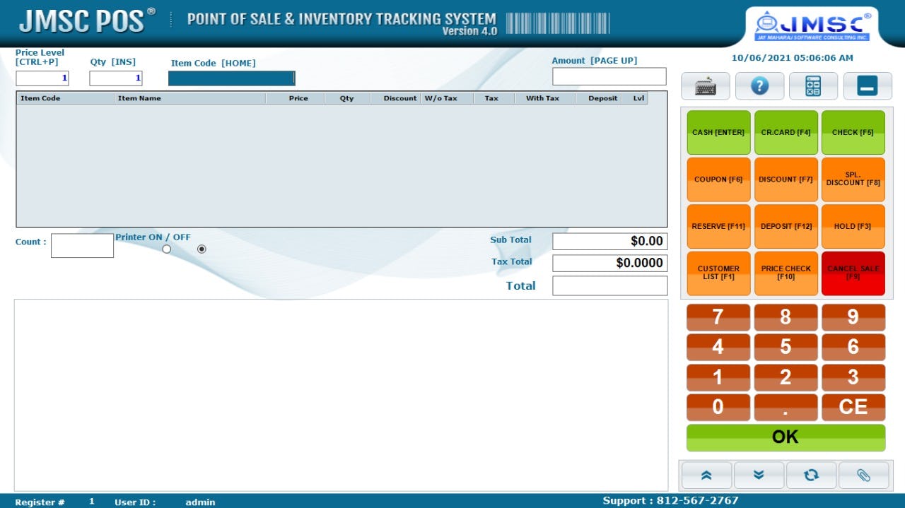Click the Qty [INS] input box
The image size is (905, 508).
tap(115, 78)
